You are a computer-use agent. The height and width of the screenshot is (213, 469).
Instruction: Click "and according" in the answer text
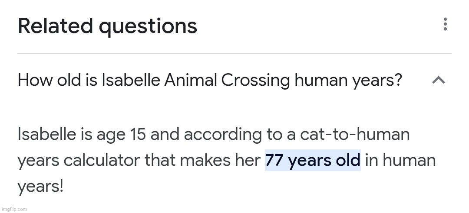point(206,135)
